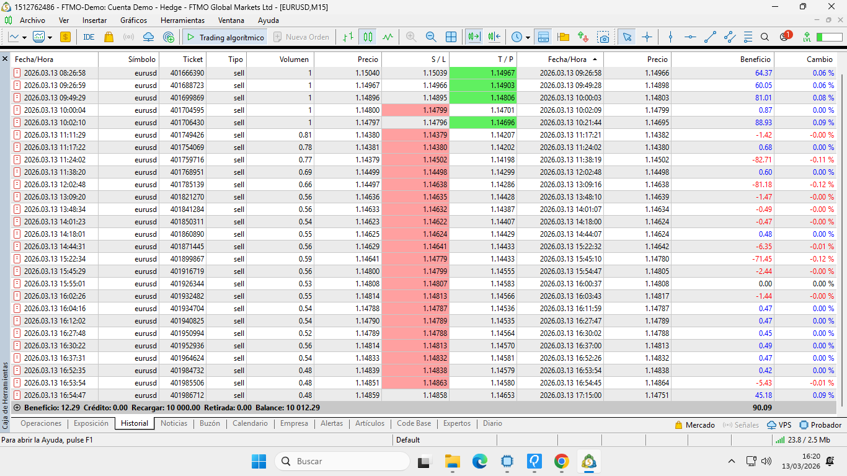Expand the new chart dropdown arrow
Viewport: 847px width, 476px height.
(24, 37)
